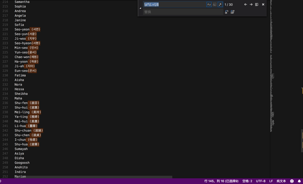Change indentation via 空格: 2
Image resolution: width=303 pixels, height=184 pixels.
(x=247, y=181)
